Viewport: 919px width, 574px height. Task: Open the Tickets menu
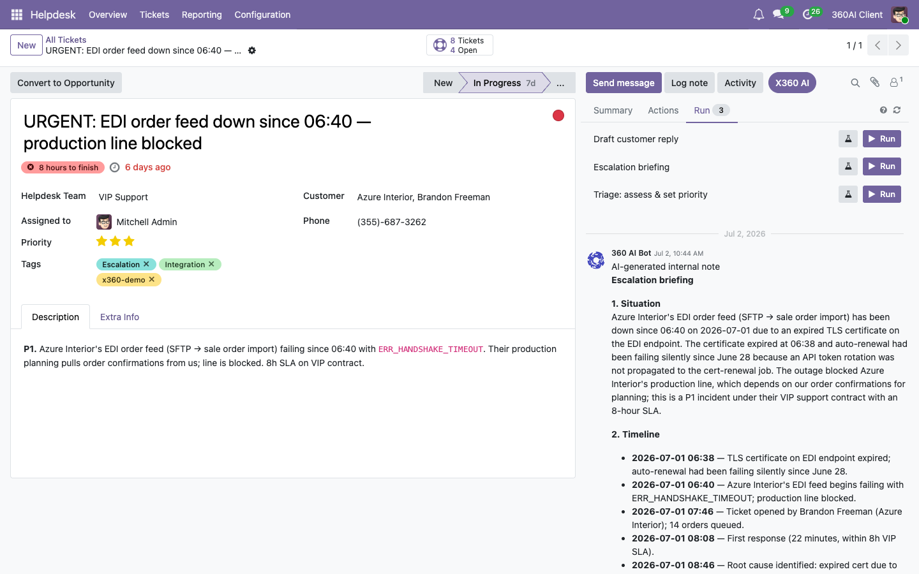(x=154, y=15)
